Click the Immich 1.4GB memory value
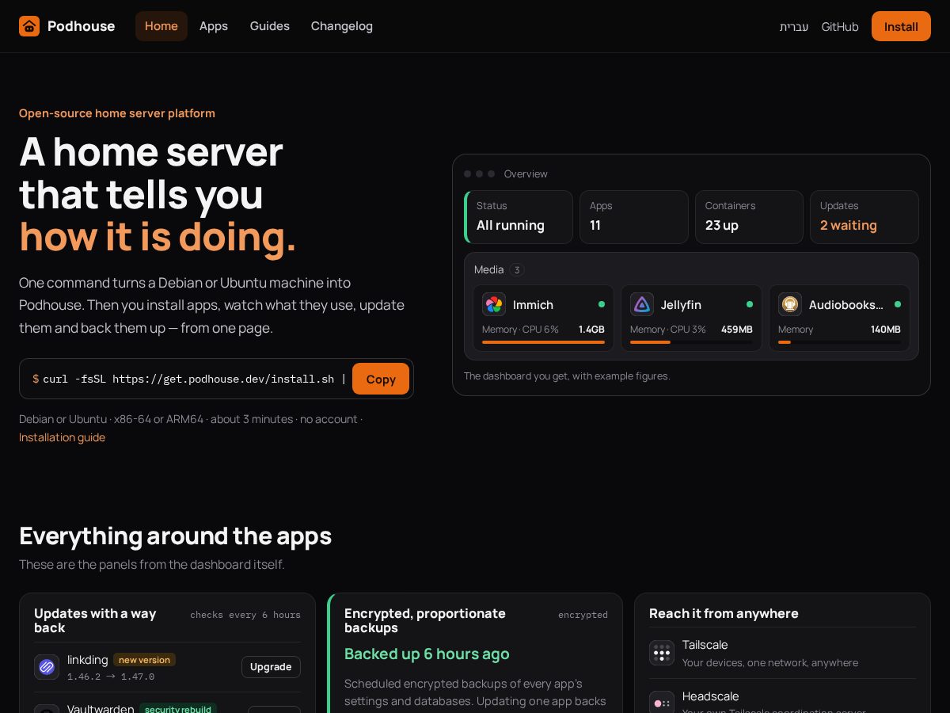This screenshot has width=950, height=713. point(591,330)
